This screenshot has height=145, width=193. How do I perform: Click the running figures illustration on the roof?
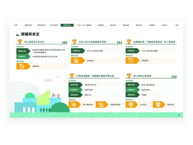56,96
